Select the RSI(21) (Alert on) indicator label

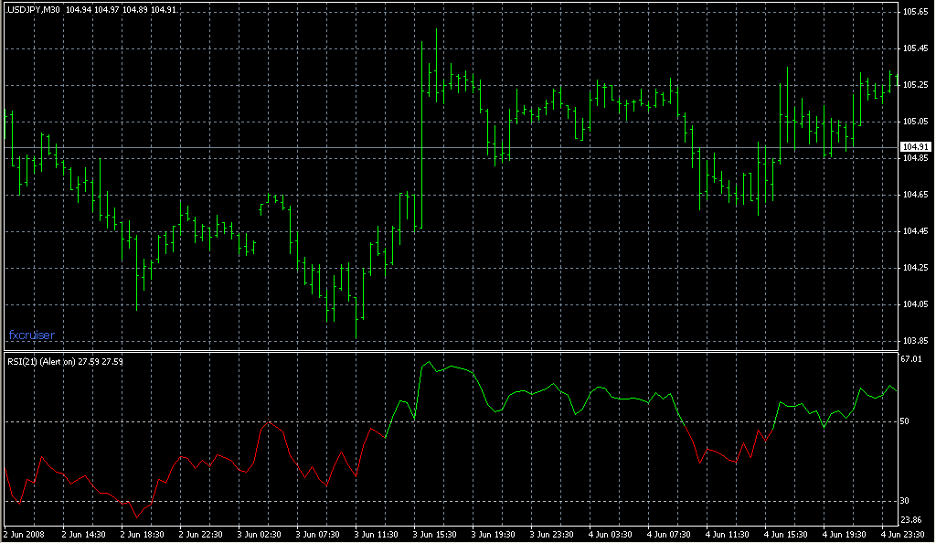[x=41, y=362]
